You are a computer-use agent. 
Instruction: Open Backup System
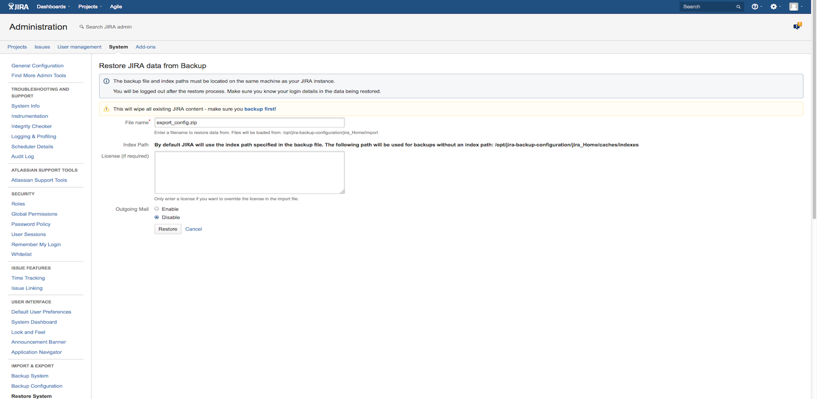pyautogui.click(x=30, y=376)
